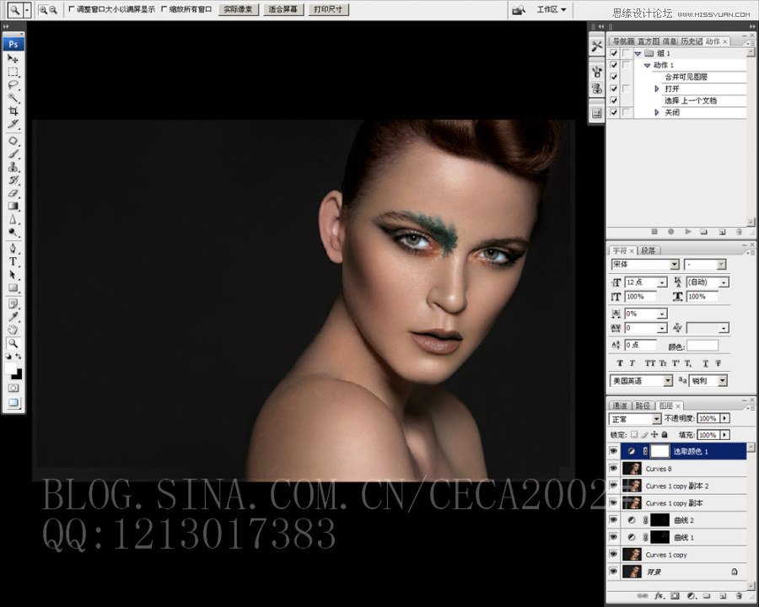Click the 实际像素 button
Image resolution: width=759 pixels, height=607 pixels.
point(238,9)
